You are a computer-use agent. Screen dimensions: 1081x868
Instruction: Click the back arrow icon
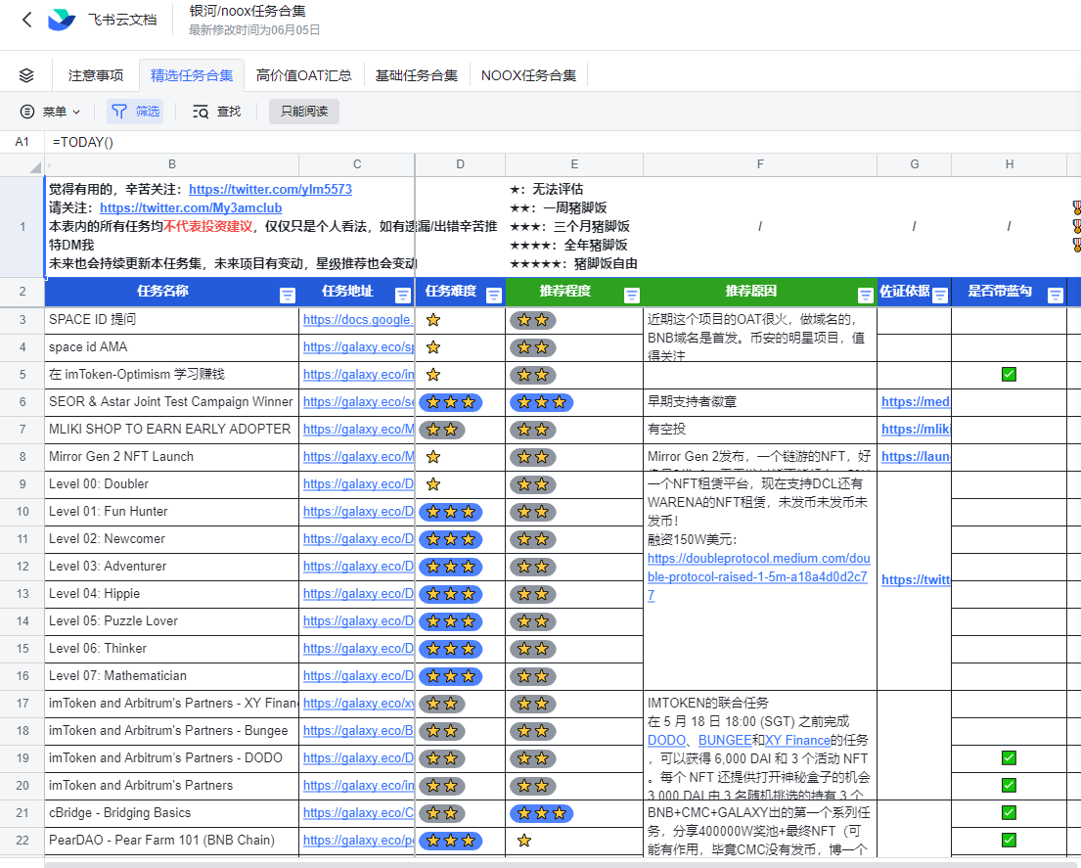click(26, 20)
